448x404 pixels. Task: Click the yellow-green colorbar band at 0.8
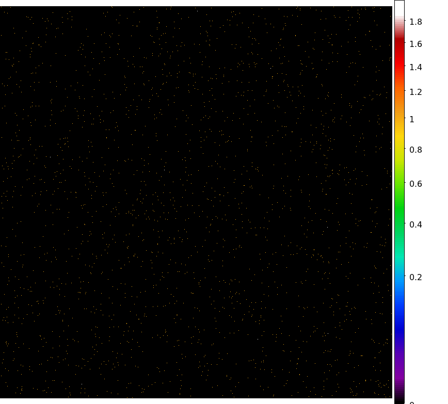[x=399, y=150]
